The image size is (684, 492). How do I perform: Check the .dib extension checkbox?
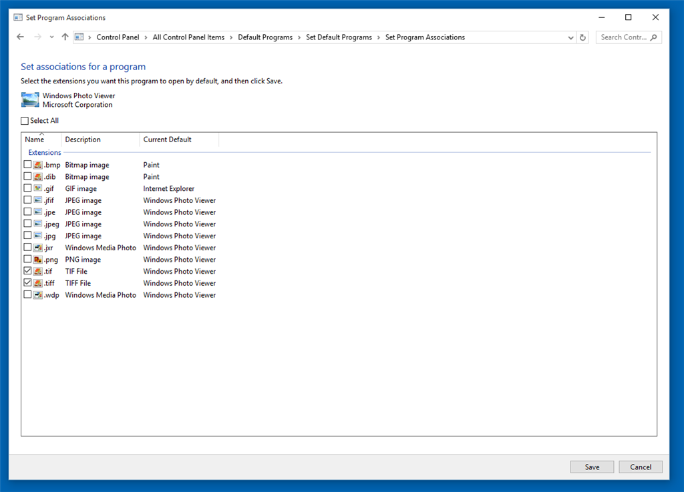[x=27, y=176]
